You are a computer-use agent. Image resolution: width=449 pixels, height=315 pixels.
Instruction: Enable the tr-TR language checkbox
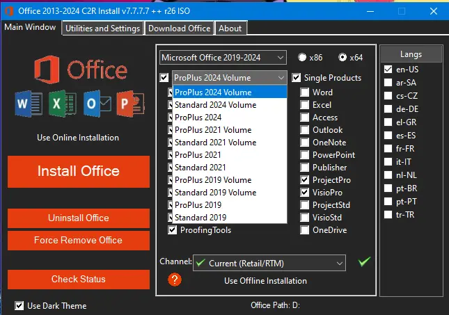(x=388, y=215)
